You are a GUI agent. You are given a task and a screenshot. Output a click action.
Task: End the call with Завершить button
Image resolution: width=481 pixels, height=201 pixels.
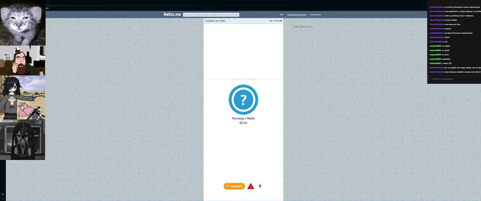[x=234, y=186]
